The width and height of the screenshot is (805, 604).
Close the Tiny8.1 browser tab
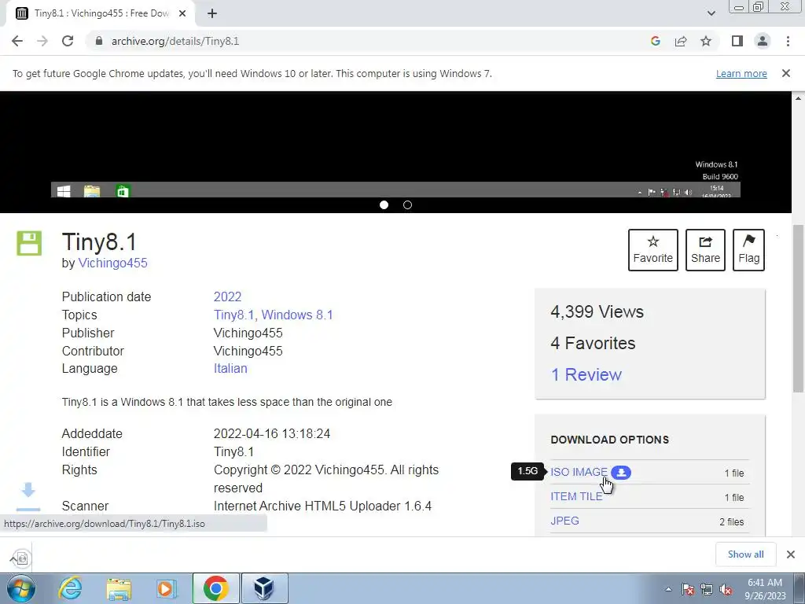(182, 13)
